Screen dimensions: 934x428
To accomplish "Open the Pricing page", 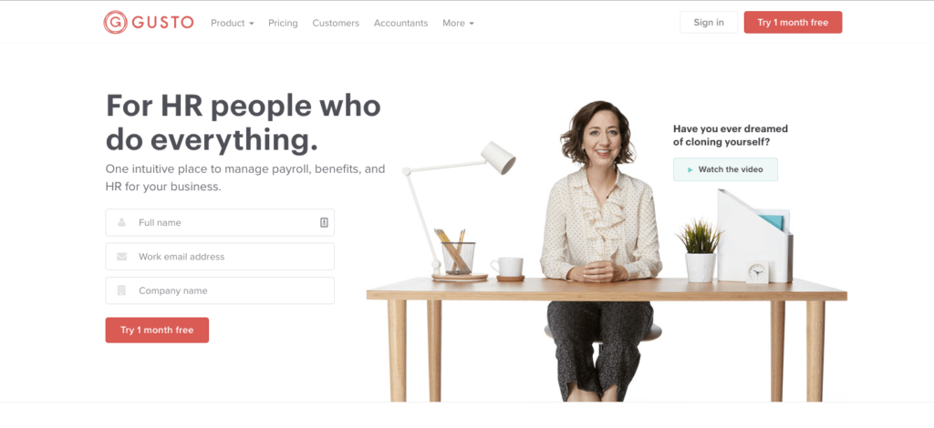I will [283, 23].
